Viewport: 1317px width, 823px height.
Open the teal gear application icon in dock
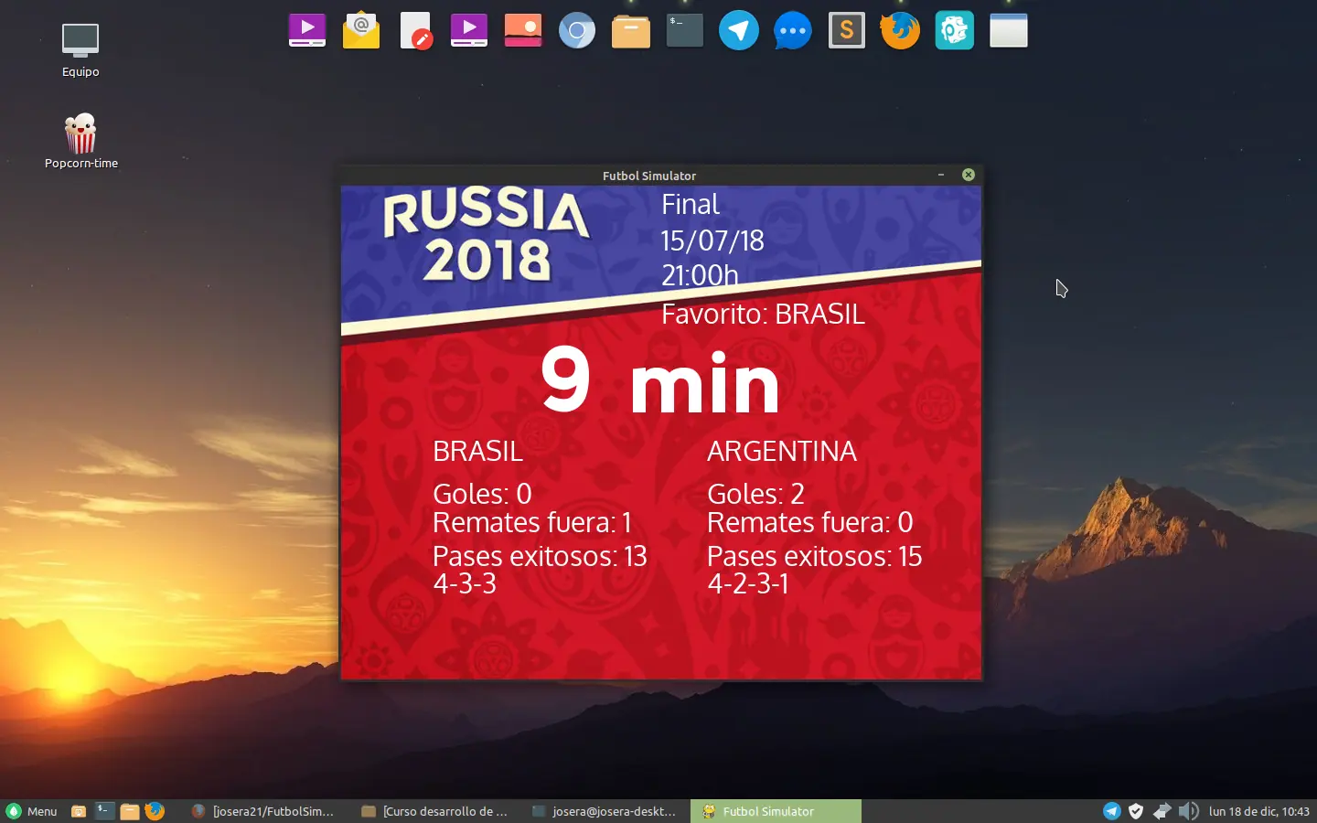click(x=955, y=31)
